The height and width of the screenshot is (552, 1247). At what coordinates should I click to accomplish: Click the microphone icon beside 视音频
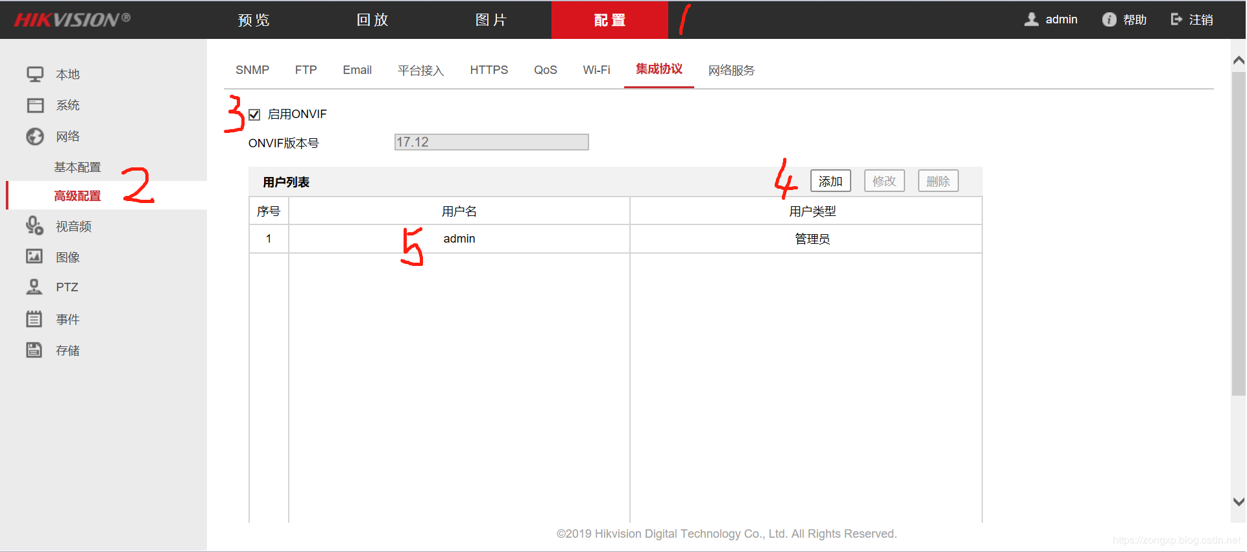click(35, 226)
